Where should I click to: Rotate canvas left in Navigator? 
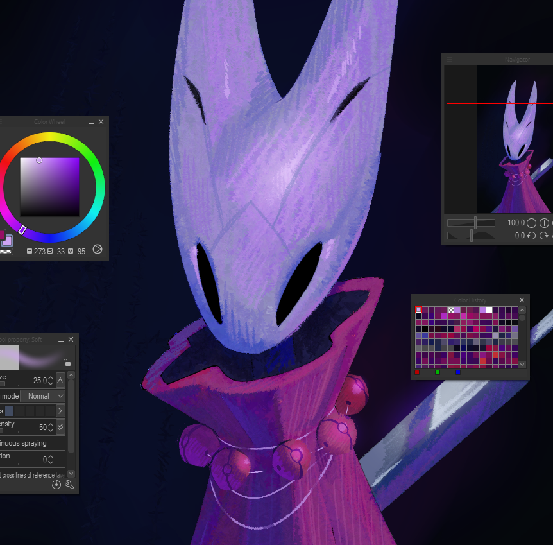point(531,236)
